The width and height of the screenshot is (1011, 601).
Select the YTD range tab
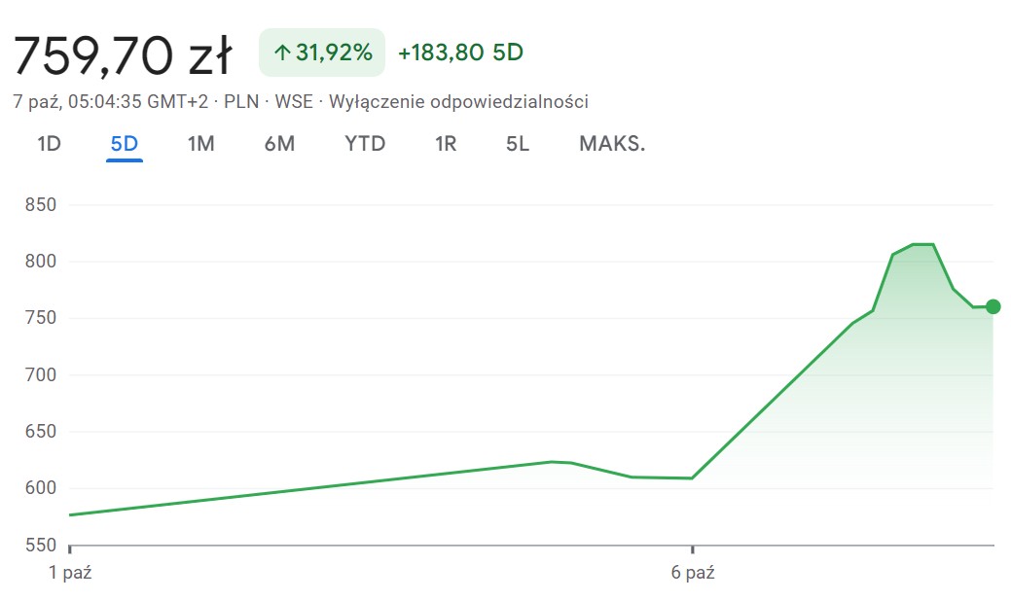[365, 144]
